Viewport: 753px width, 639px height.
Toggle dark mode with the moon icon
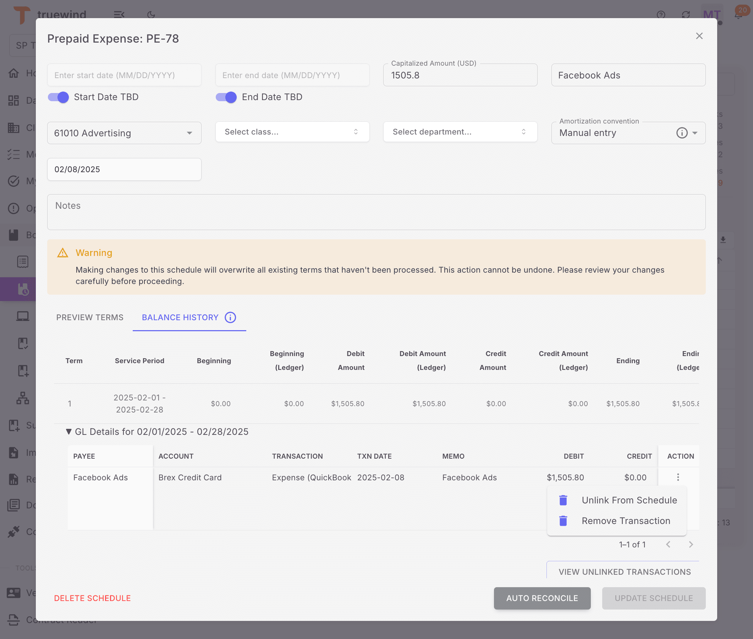[151, 15]
